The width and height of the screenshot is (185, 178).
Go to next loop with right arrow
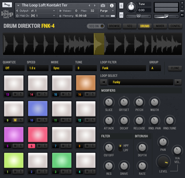click(x=178, y=82)
